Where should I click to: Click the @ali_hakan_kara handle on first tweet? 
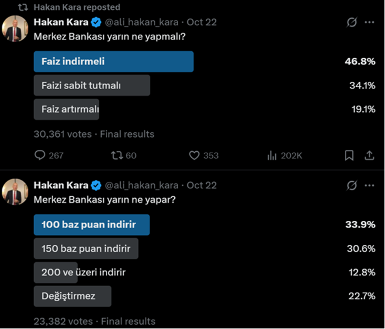pos(141,22)
